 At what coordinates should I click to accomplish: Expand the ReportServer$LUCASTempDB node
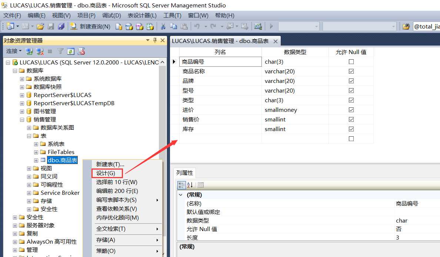[22, 103]
